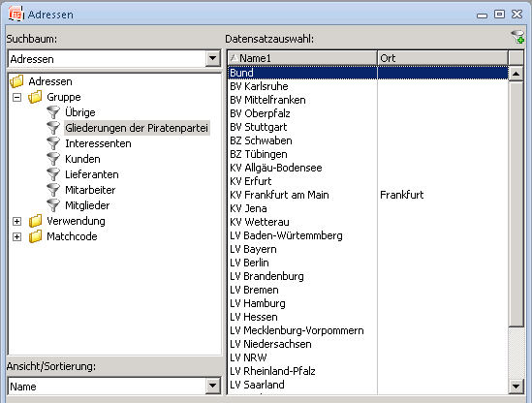Sort by the Name1 column header
The height and width of the screenshot is (403, 532).
(302, 58)
